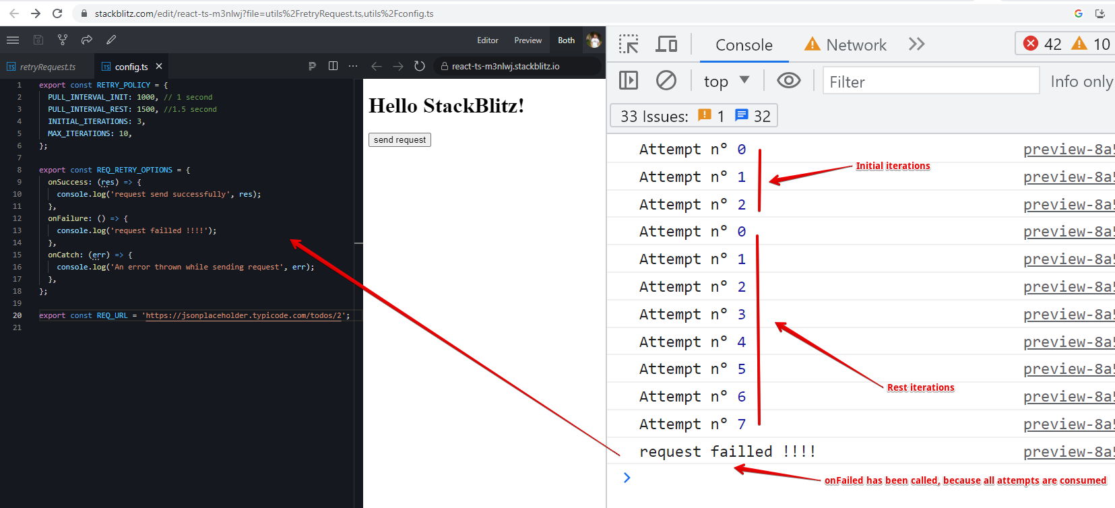This screenshot has width=1115, height=508.
Task: Switch to Preview view
Action: tap(528, 40)
